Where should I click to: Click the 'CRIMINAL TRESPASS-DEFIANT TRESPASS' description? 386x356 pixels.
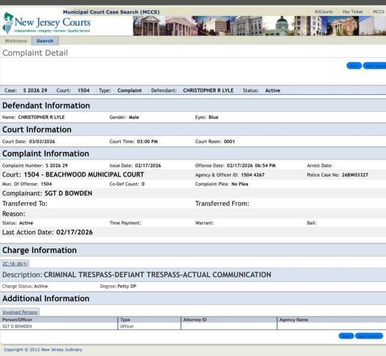click(157, 275)
